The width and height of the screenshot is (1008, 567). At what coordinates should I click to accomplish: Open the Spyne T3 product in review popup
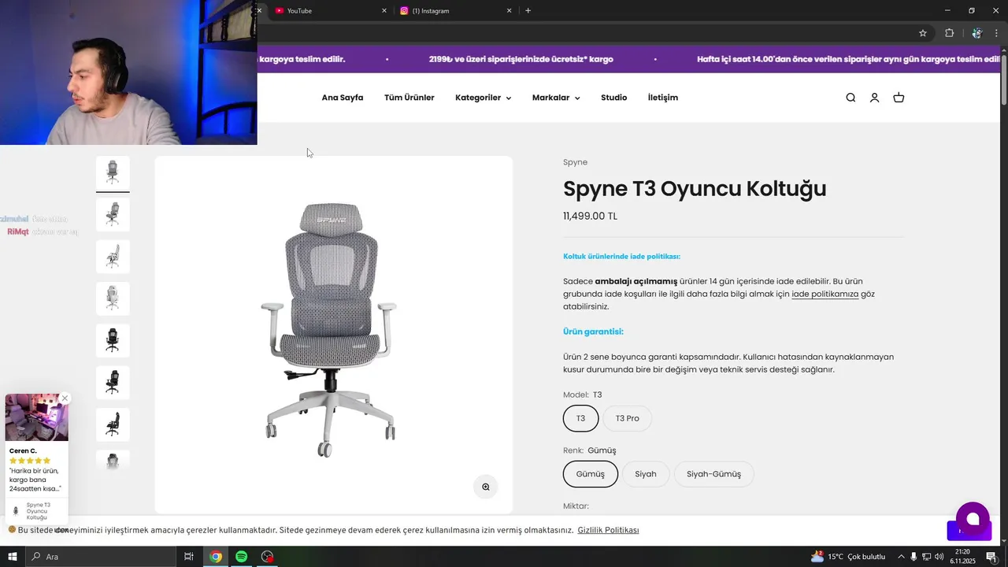(x=36, y=511)
